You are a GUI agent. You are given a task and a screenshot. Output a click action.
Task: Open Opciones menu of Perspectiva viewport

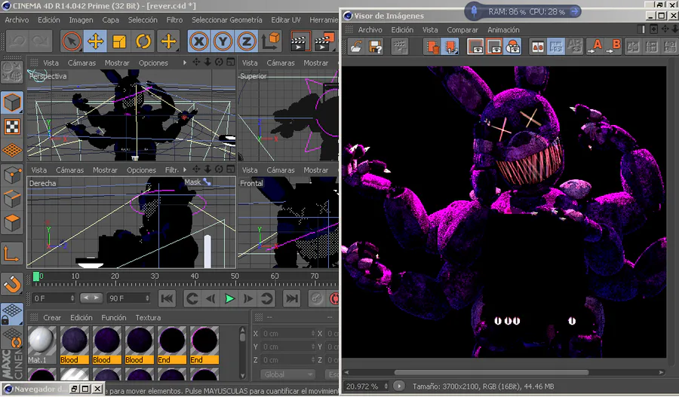[x=153, y=63]
